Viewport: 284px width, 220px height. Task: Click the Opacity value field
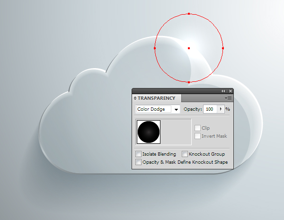210,109
